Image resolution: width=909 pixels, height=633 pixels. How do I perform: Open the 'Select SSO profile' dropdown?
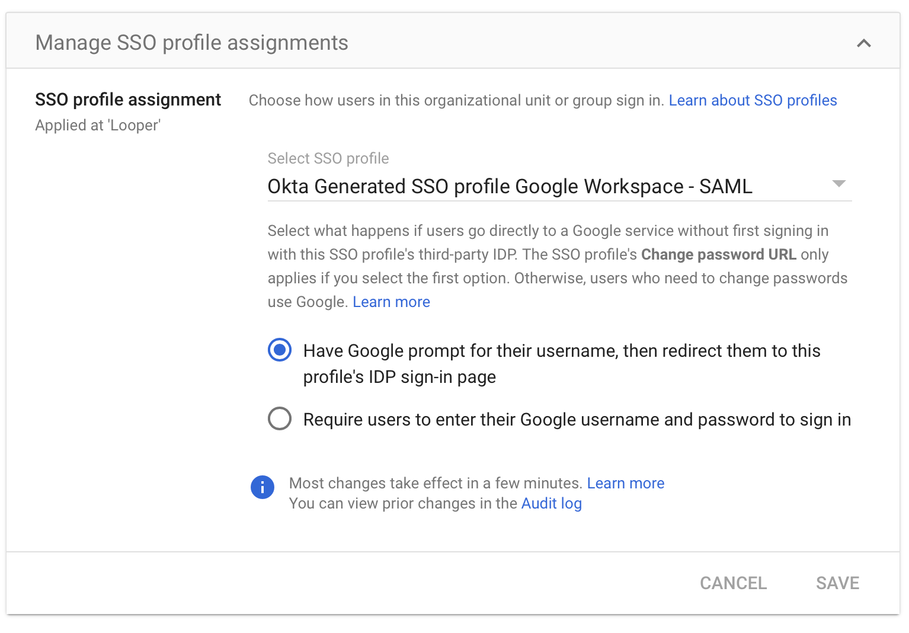[x=557, y=186]
